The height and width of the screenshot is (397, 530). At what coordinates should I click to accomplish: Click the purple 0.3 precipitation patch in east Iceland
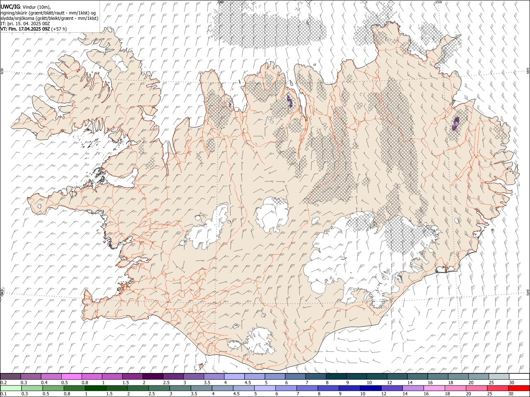click(455, 123)
